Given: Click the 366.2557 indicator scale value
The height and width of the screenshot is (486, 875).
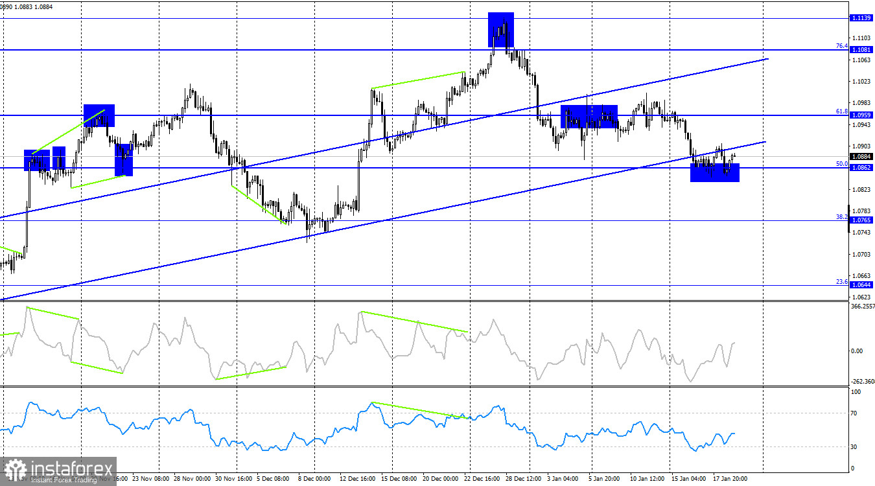Looking at the screenshot, I should (x=863, y=306).
